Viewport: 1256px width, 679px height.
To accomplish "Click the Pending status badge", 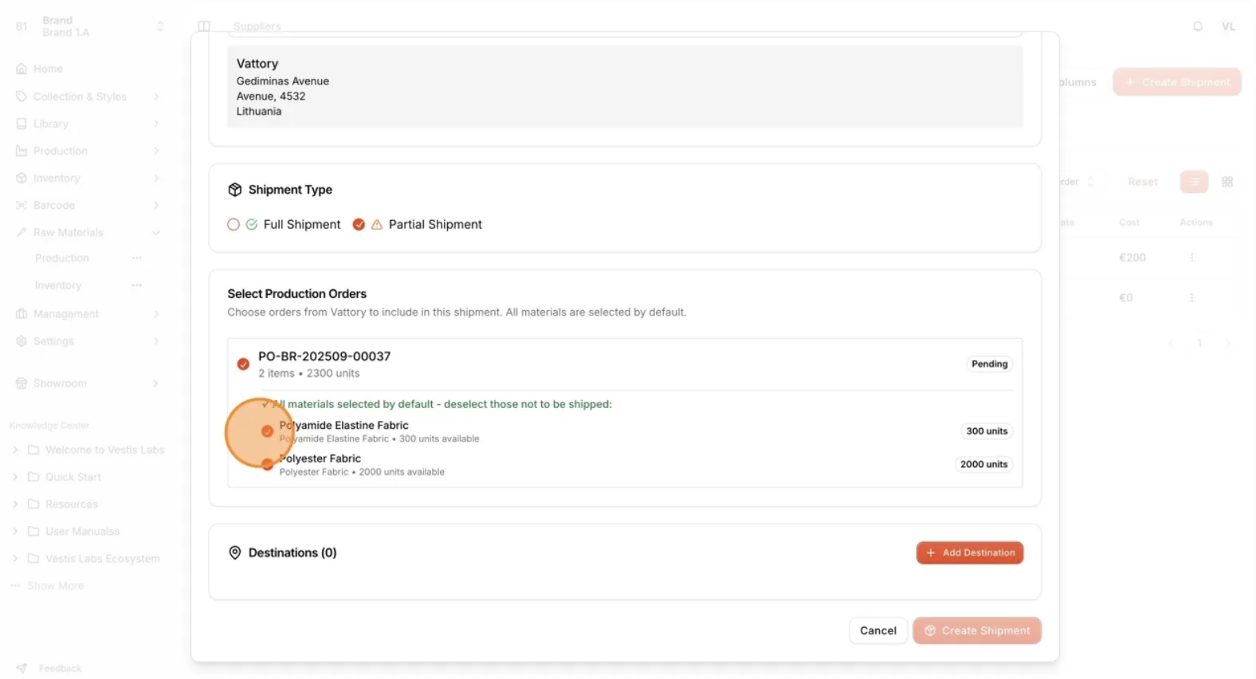I will click(x=989, y=364).
